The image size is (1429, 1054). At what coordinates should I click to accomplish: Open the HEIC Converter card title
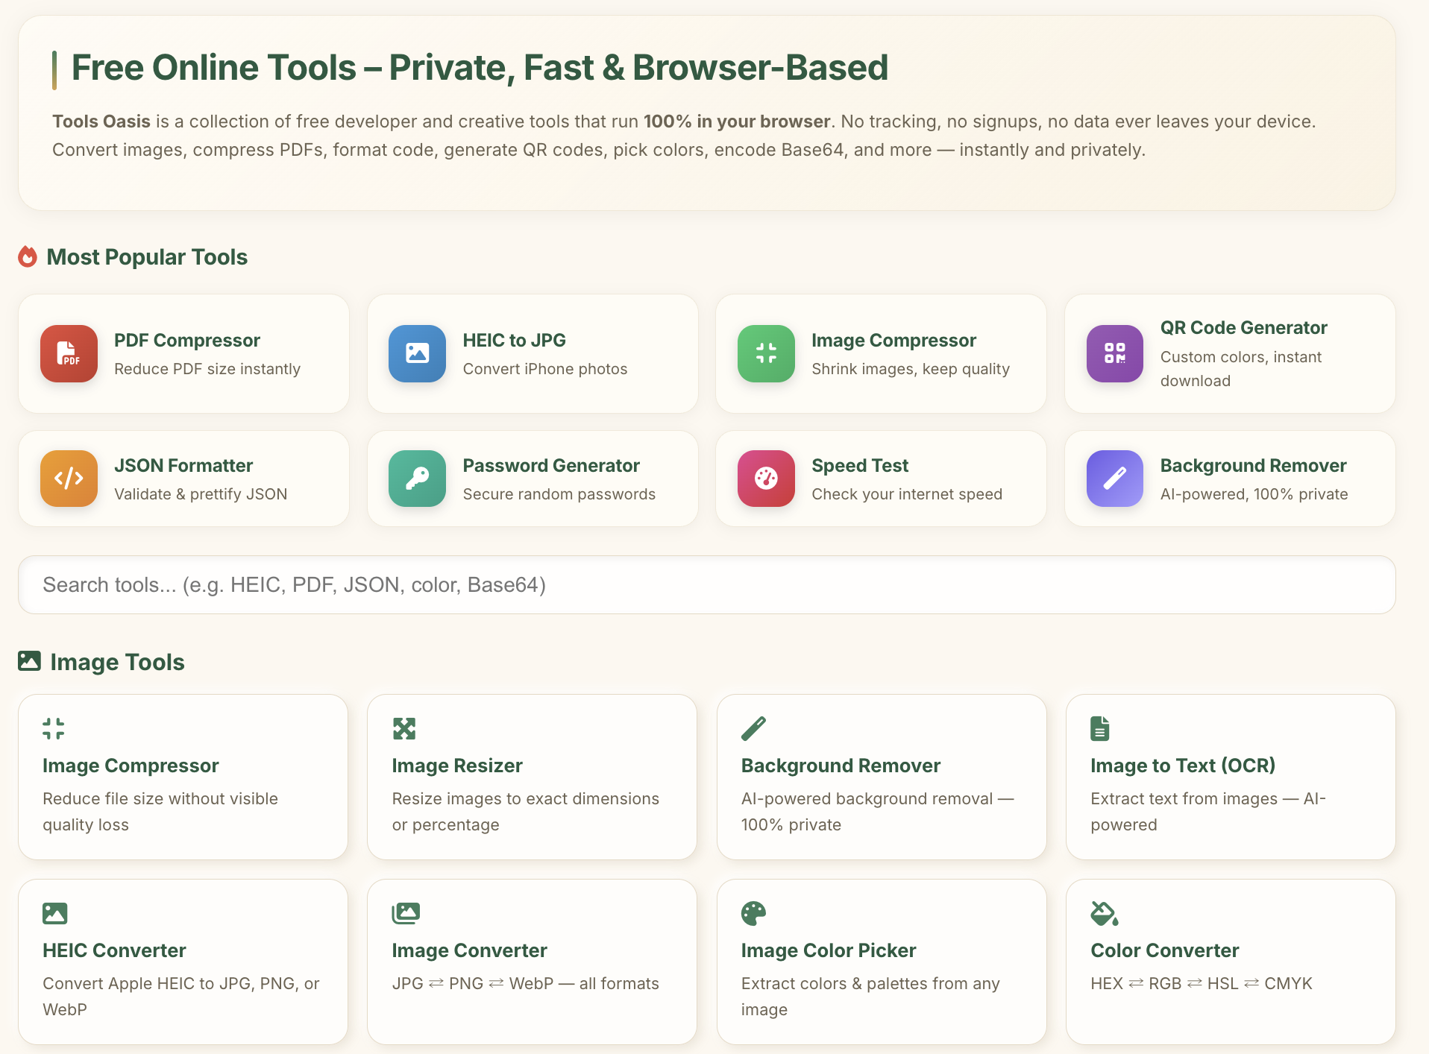tap(114, 950)
